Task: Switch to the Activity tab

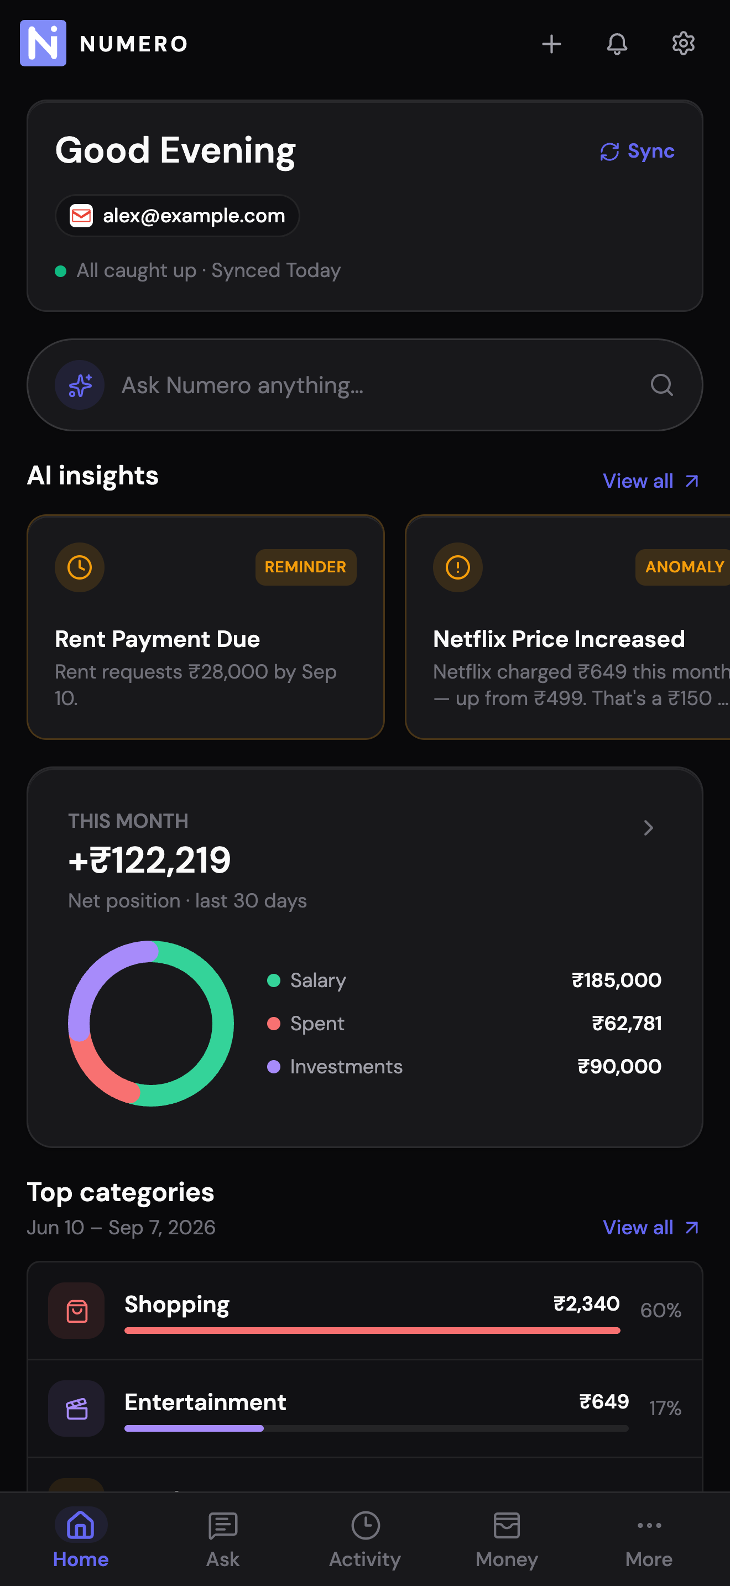Action: pyautogui.click(x=365, y=1538)
